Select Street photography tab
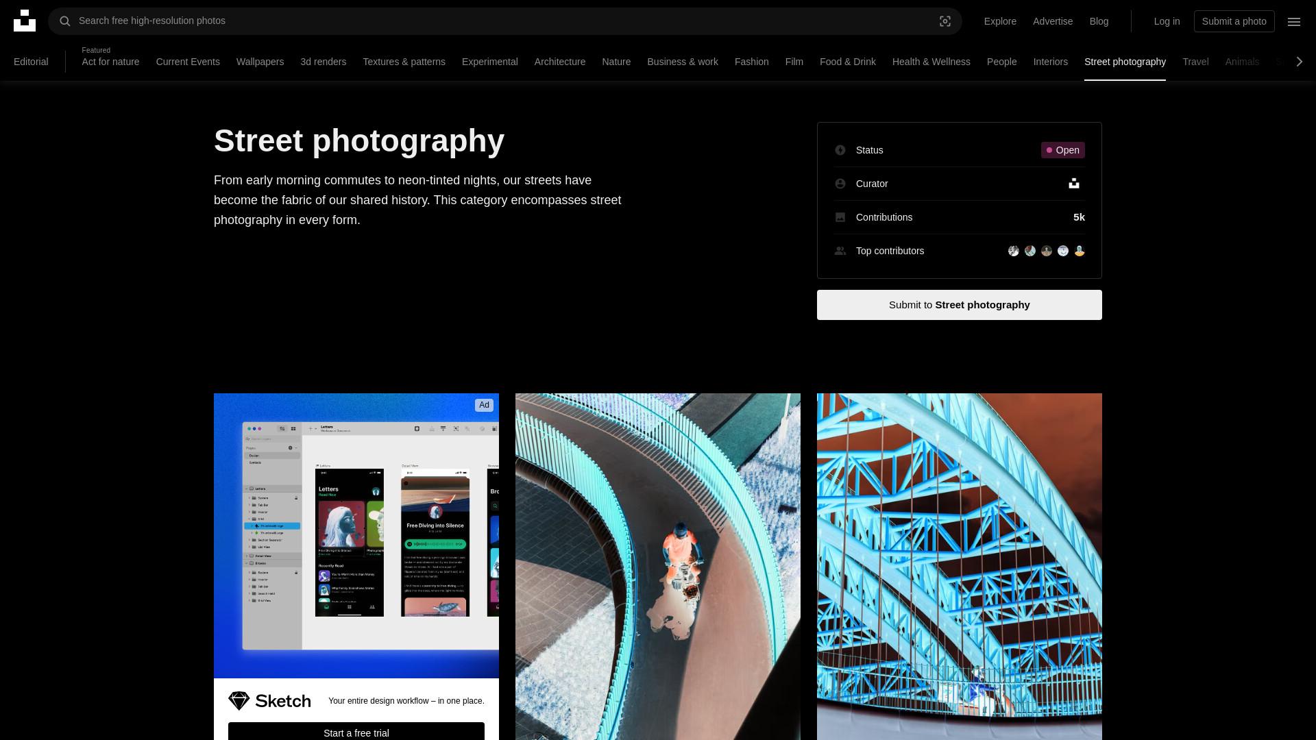Image resolution: width=1316 pixels, height=740 pixels. tap(1125, 62)
